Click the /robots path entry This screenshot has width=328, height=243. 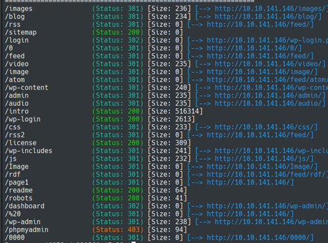(x=18, y=198)
